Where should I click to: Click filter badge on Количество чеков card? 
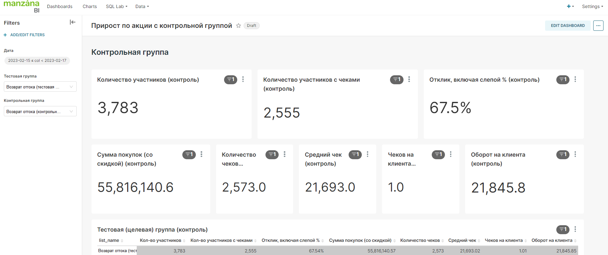coord(272,154)
